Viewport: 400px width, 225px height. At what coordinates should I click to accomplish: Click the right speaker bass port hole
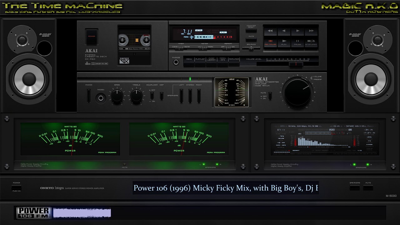pyautogui.click(x=355, y=48)
